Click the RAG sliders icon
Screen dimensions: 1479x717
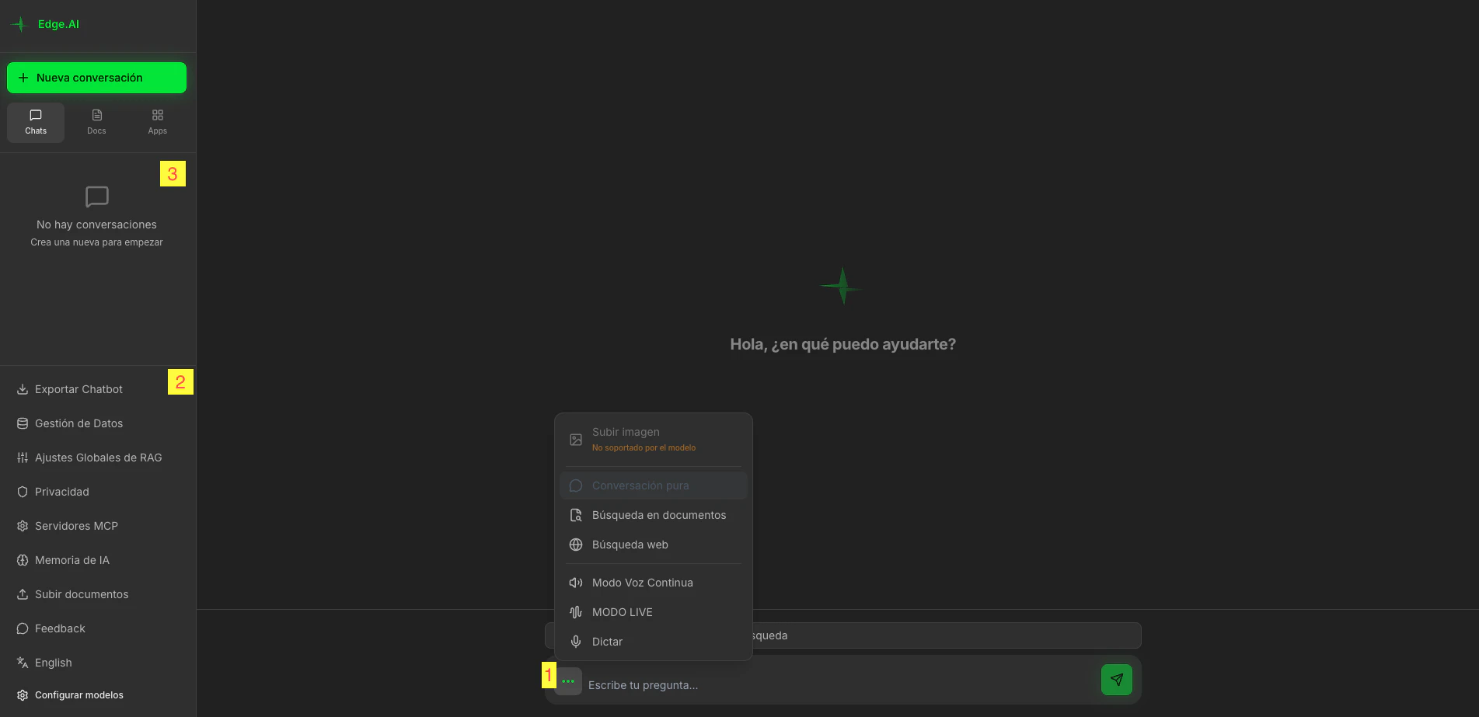click(x=23, y=458)
